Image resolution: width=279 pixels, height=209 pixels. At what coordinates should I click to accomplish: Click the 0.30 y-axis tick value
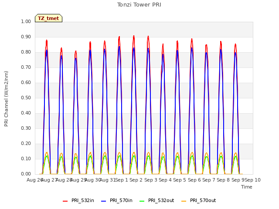[x=26, y=128]
